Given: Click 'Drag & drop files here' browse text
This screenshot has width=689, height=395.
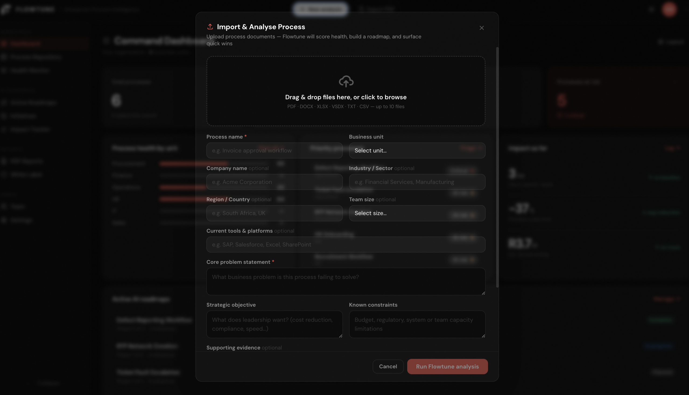Looking at the screenshot, I should click(x=346, y=97).
